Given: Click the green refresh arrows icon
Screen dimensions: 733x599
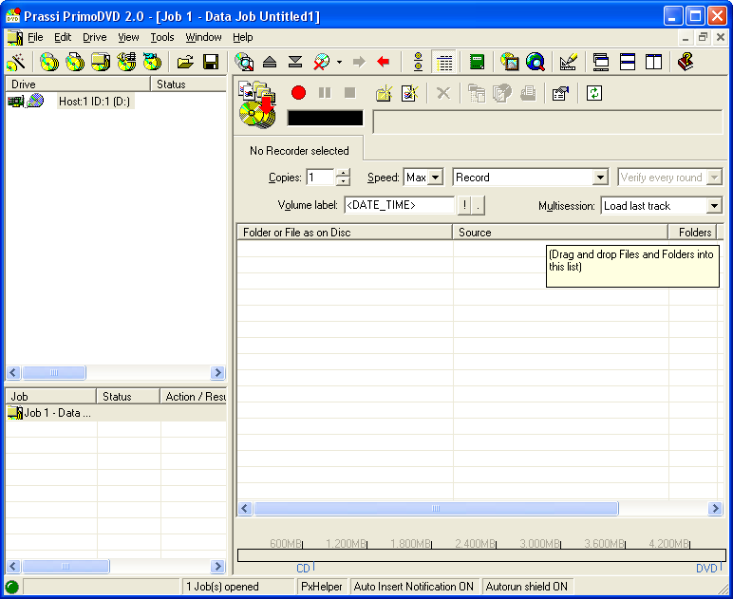Looking at the screenshot, I should tap(593, 93).
